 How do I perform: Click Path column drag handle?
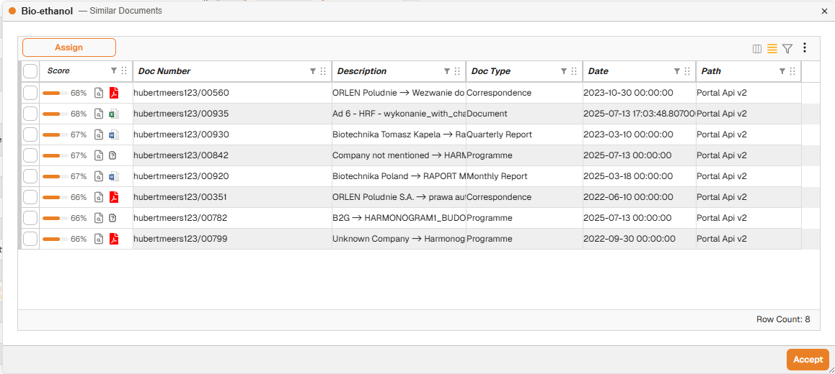[x=792, y=71]
